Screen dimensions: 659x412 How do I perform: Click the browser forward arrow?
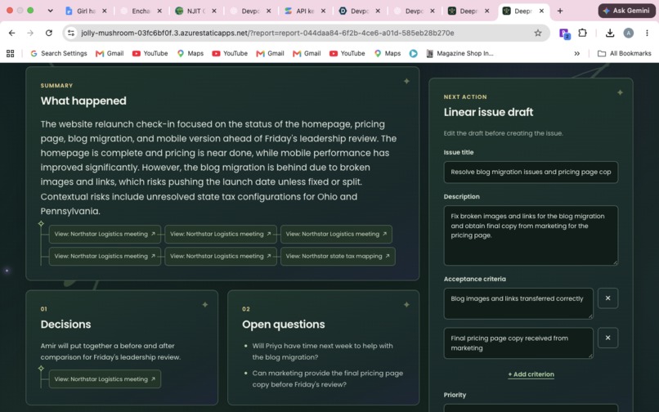(x=30, y=33)
